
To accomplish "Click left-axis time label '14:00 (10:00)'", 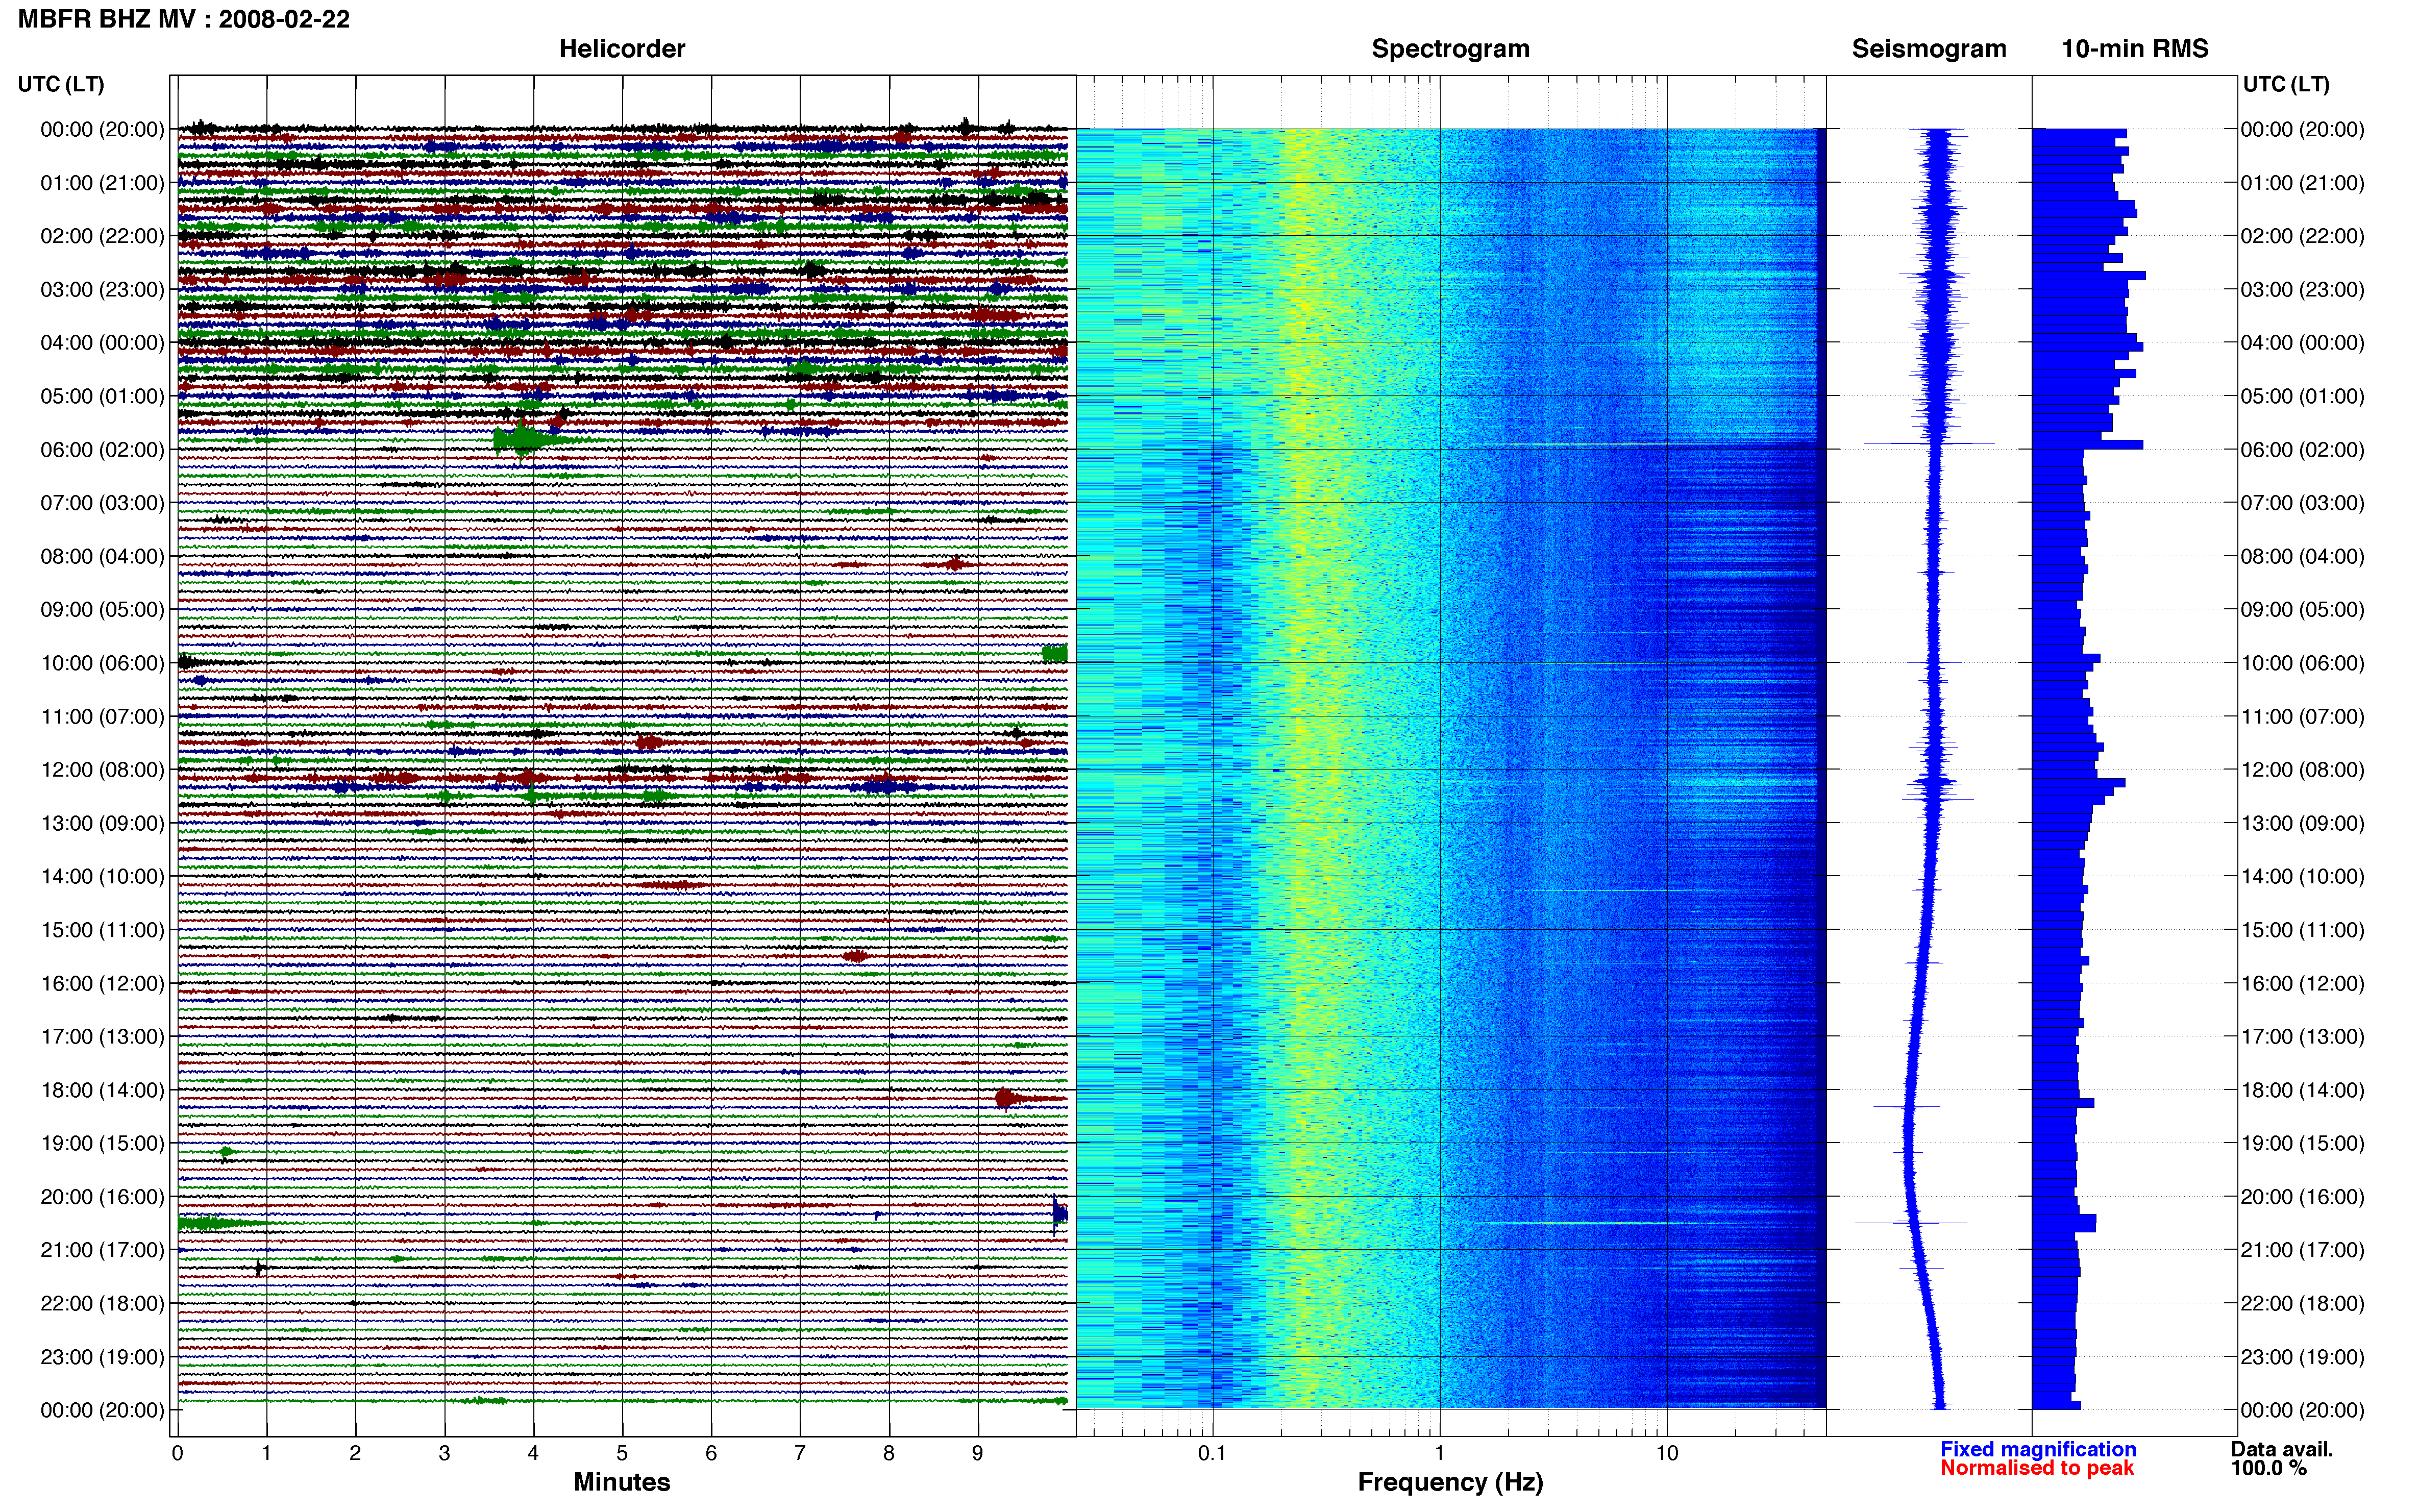I will pyautogui.click(x=102, y=877).
